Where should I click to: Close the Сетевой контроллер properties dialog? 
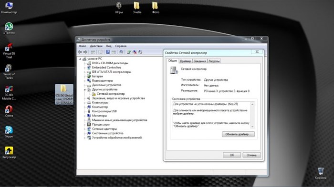coord(257,52)
